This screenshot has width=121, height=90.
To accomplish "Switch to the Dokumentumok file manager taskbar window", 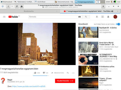I will pyautogui.click(x=65, y=2).
